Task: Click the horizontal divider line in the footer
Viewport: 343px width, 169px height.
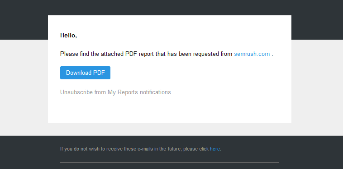Action: (x=170, y=162)
